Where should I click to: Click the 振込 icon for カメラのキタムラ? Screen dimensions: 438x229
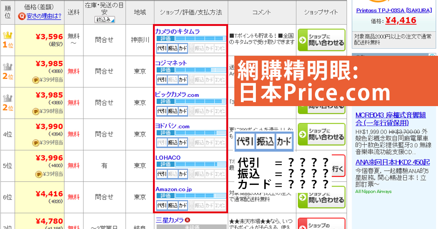[172, 48]
